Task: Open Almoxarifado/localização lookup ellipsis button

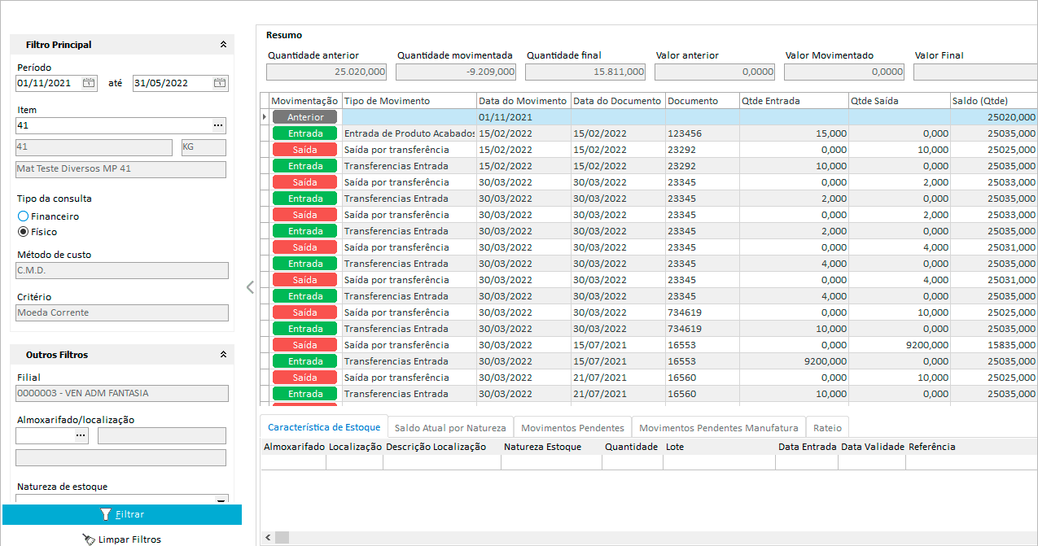Action: [x=81, y=435]
